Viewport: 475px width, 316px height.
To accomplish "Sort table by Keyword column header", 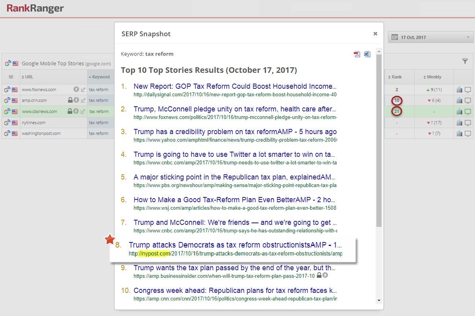I will coord(101,77).
